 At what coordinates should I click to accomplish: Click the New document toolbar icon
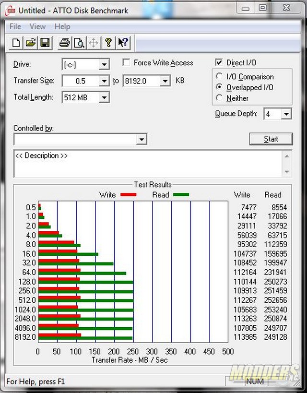[x=16, y=43]
